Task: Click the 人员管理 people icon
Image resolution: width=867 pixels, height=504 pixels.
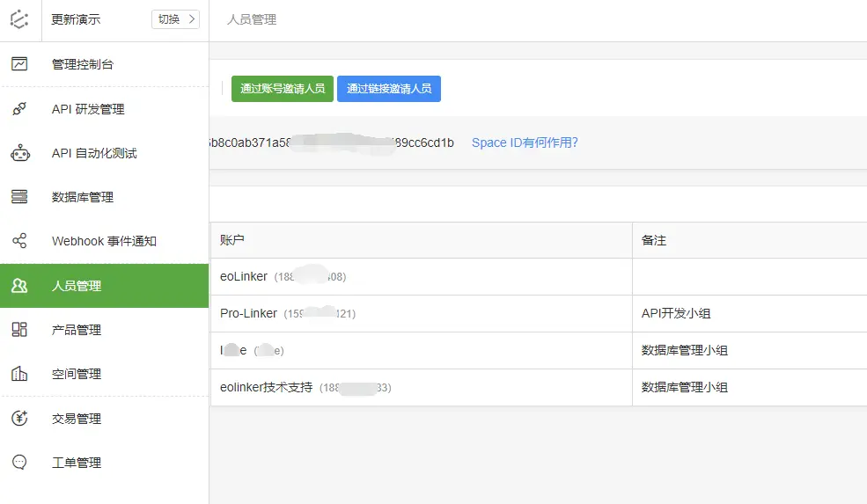Action: 19,286
